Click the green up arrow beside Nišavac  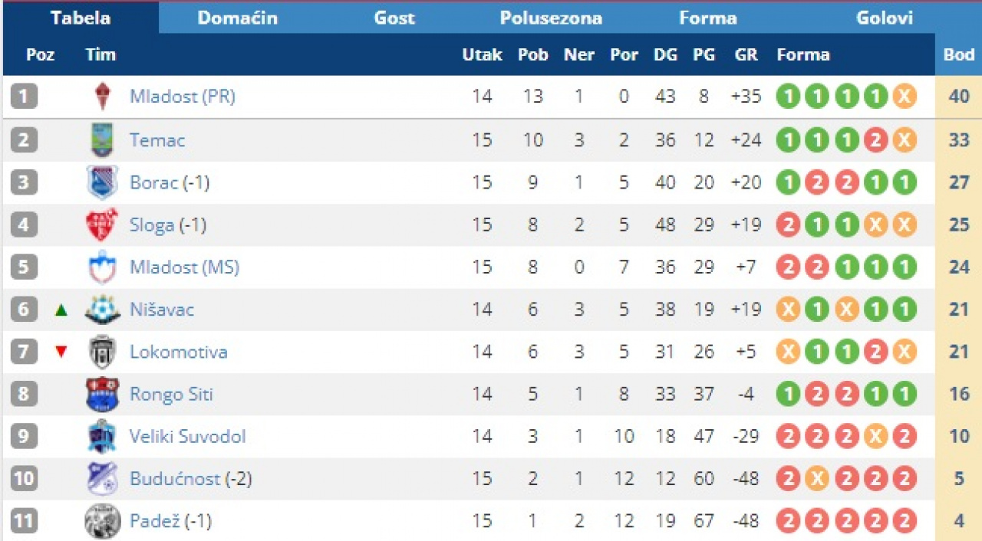(x=61, y=310)
